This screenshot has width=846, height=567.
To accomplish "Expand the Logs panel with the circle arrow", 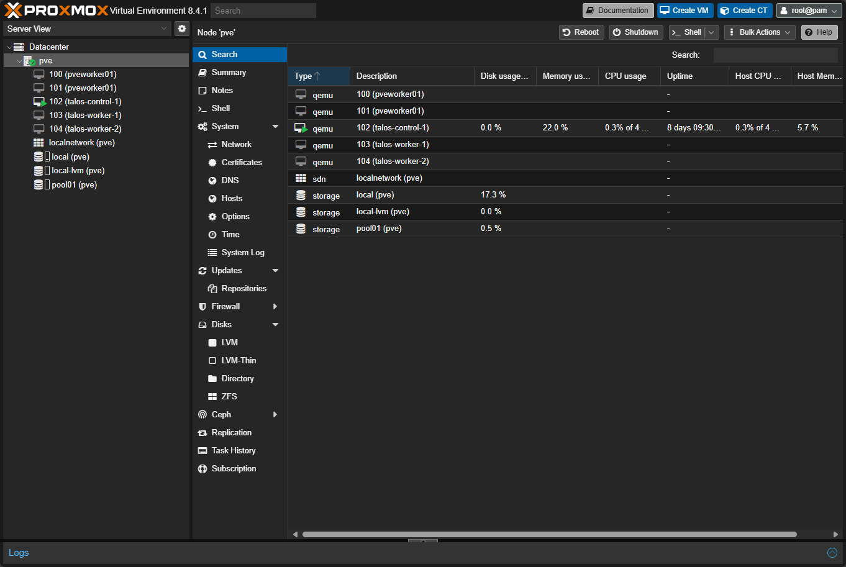I will coord(832,553).
